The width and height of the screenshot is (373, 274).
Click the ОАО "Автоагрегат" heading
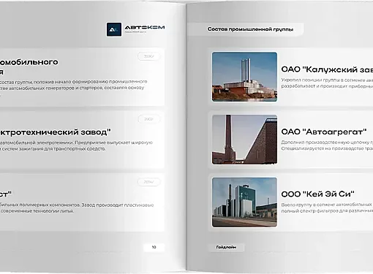324,132
